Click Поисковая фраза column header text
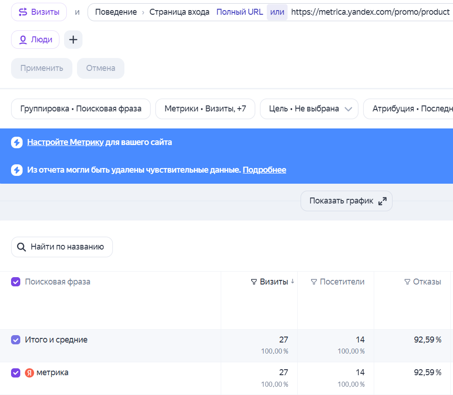The height and width of the screenshot is (395, 453). [x=58, y=282]
